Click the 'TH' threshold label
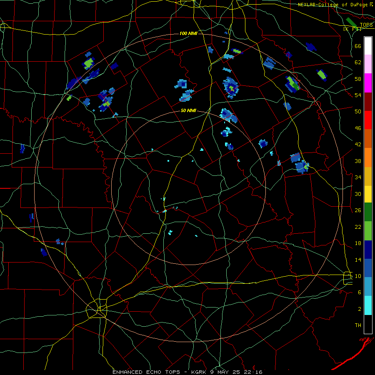The height and width of the screenshot is (375, 375). [x=358, y=325]
